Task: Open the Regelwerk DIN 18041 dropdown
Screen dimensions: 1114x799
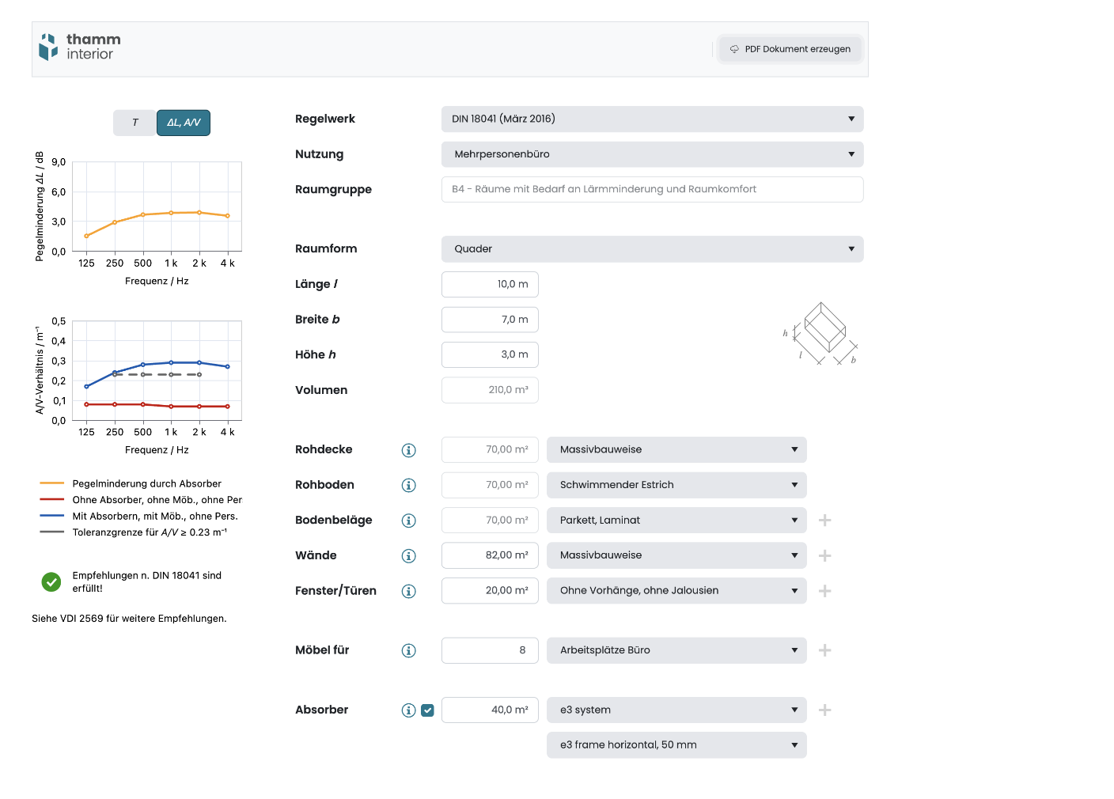Action: [x=652, y=119]
